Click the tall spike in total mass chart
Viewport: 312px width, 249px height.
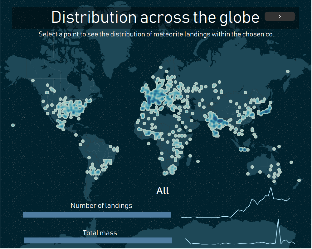click(278, 220)
